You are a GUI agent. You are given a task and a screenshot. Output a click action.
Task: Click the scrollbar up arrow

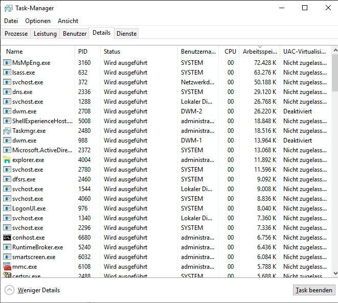click(335, 51)
